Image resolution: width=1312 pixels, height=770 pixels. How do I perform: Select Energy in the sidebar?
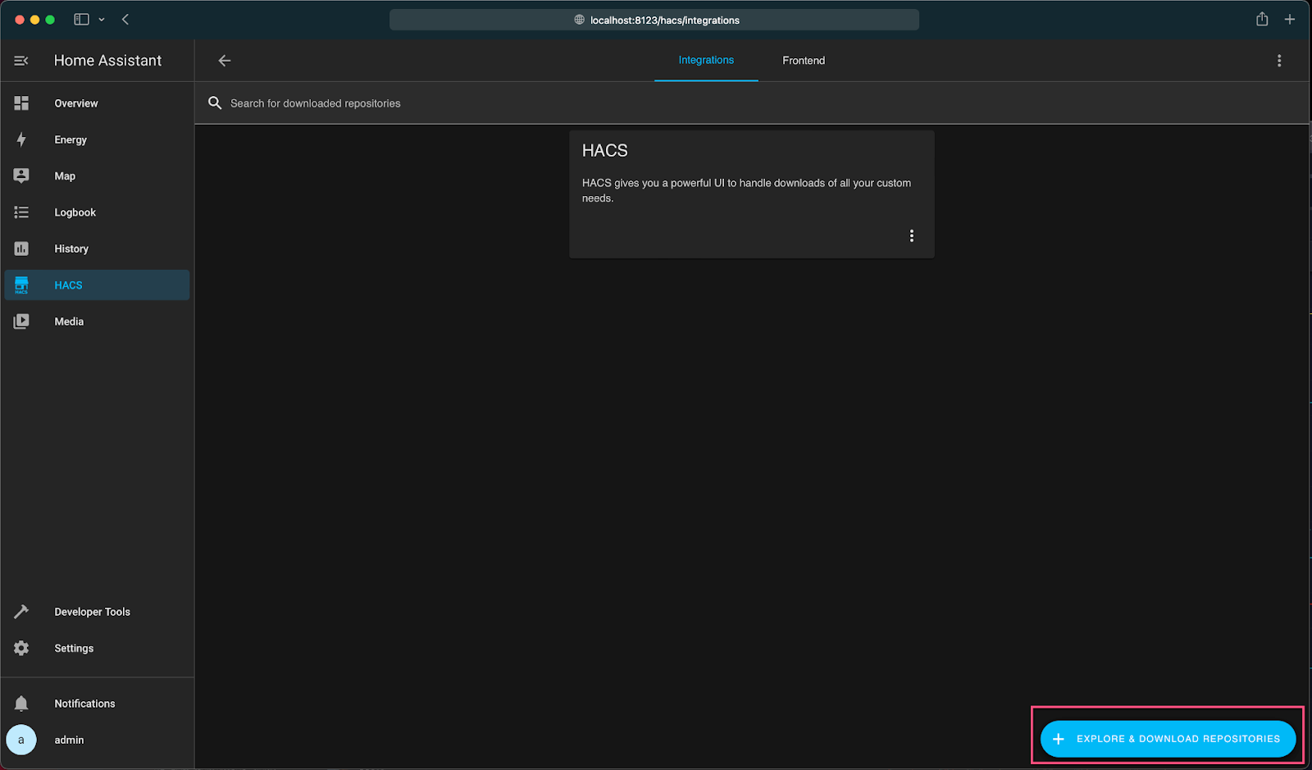(x=71, y=139)
